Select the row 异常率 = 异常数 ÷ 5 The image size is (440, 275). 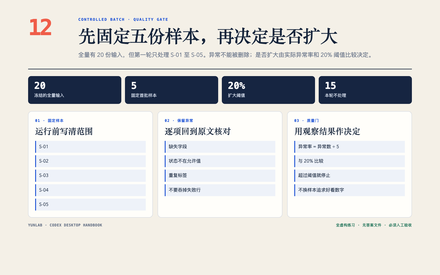point(350,147)
